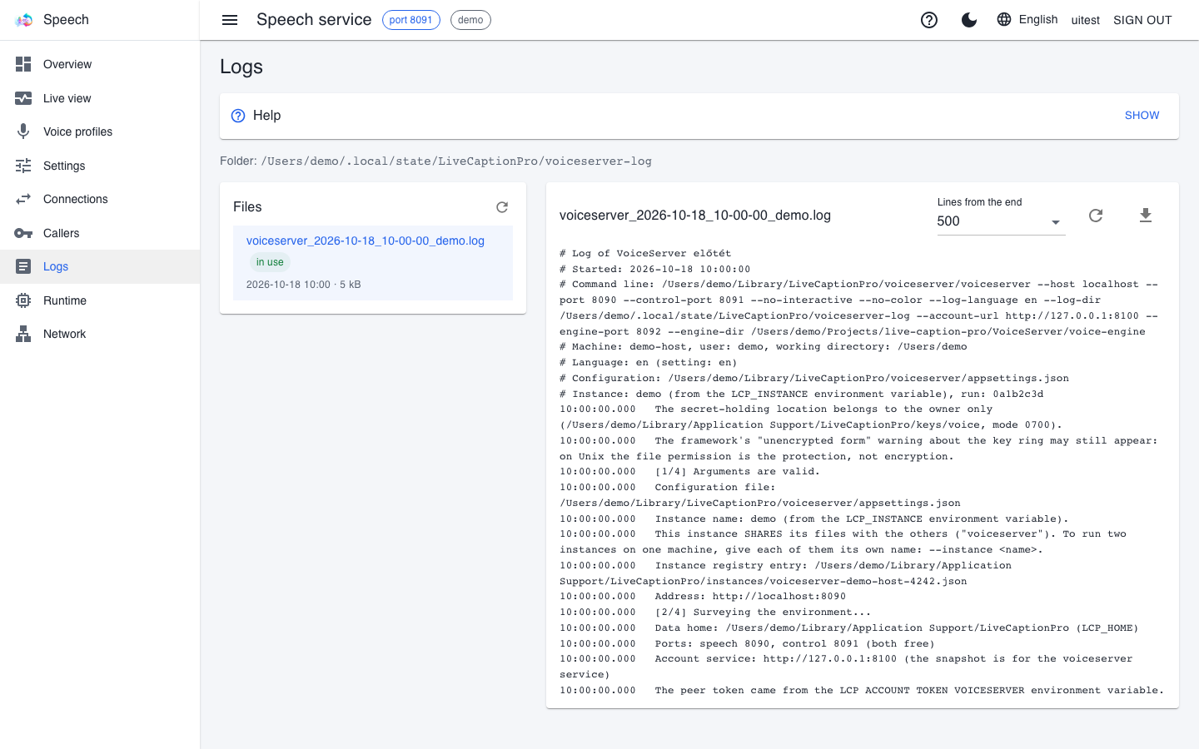Click the Logs document icon
1199x749 pixels.
[23, 266]
